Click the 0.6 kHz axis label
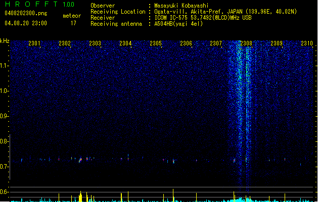This screenshot has width=318, height=202. coord(5,192)
